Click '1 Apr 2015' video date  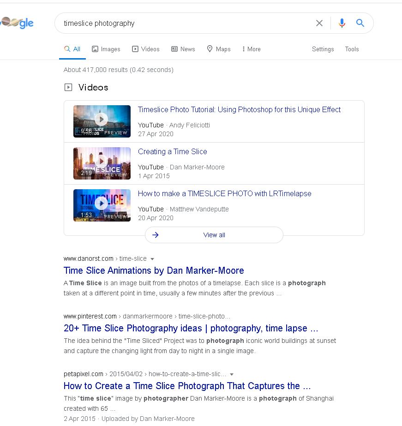click(154, 176)
